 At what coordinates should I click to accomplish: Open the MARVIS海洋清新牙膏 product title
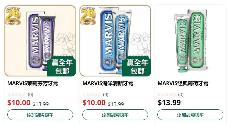(108, 83)
